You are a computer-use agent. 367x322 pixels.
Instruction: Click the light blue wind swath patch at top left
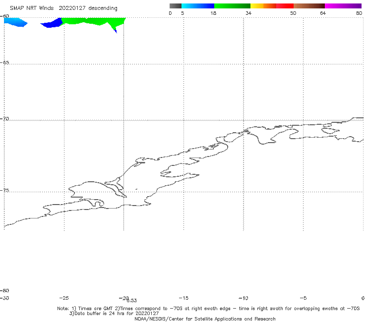coord(15,22)
